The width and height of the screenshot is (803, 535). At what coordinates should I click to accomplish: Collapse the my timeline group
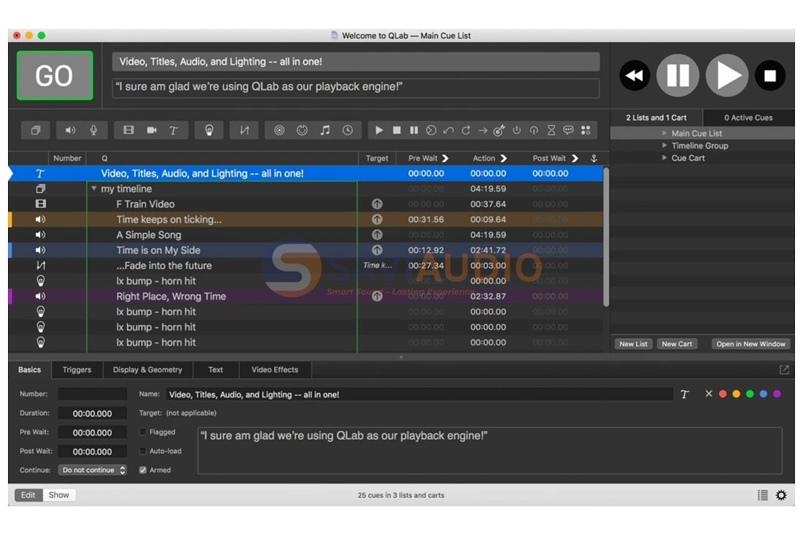94,189
